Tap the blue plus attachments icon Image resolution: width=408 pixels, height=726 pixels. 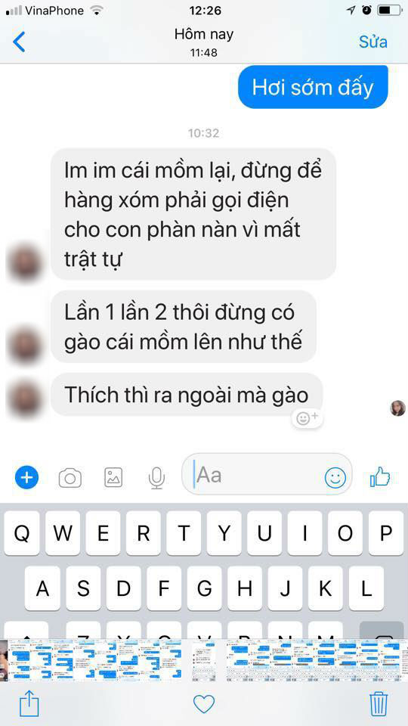tap(27, 477)
